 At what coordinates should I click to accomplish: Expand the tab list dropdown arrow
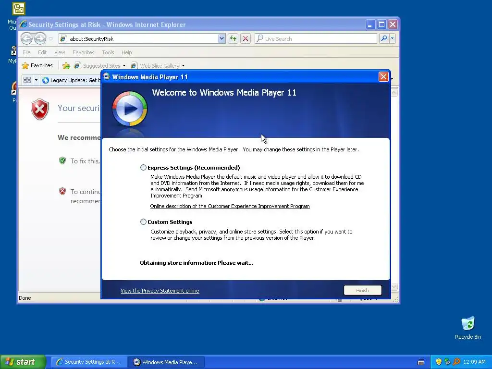36,80
